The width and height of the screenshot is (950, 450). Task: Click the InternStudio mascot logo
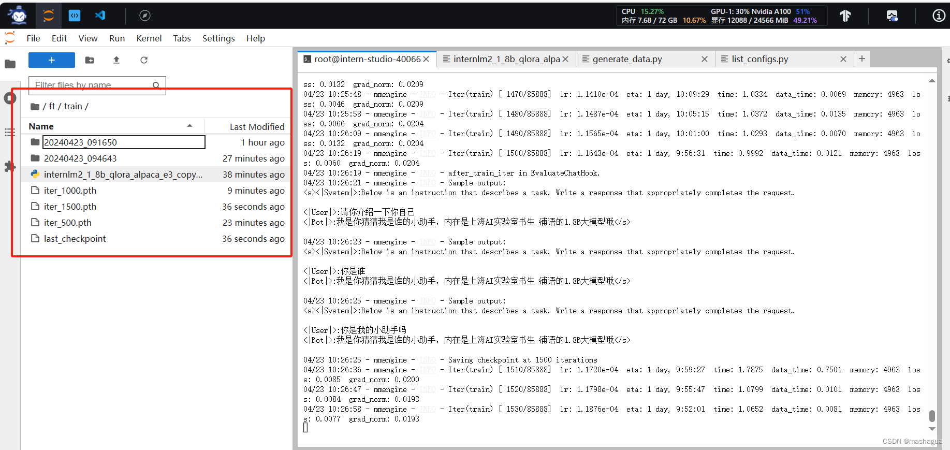click(x=19, y=16)
